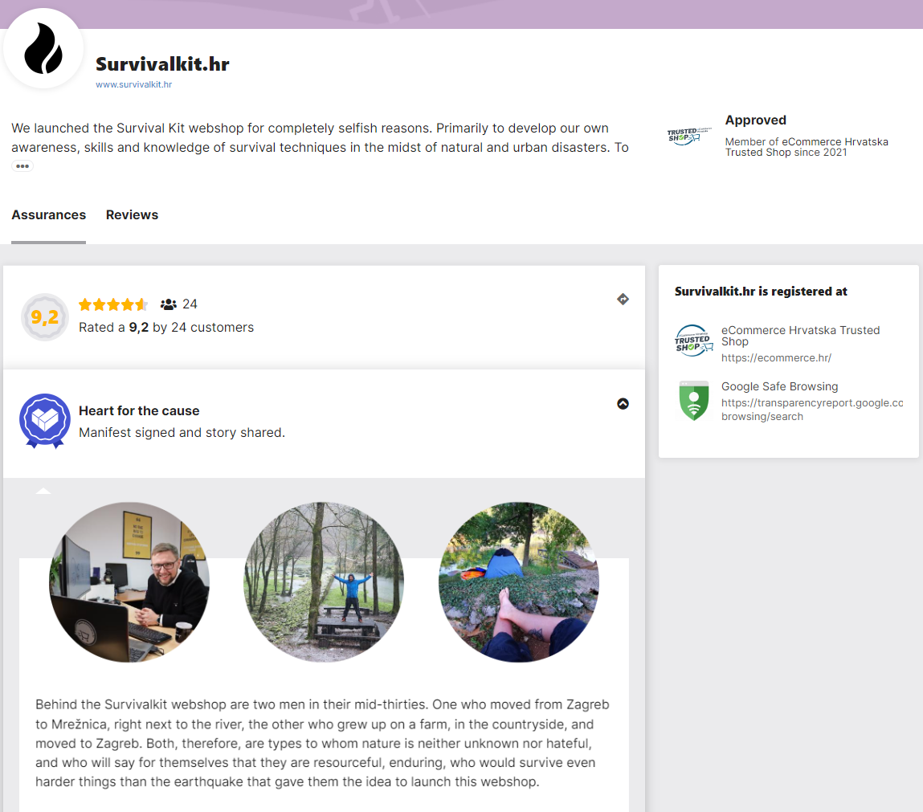Click the 'Rated a 9,2 by 24 customers' text
This screenshot has height=812, width=923.
coord(166,327)
